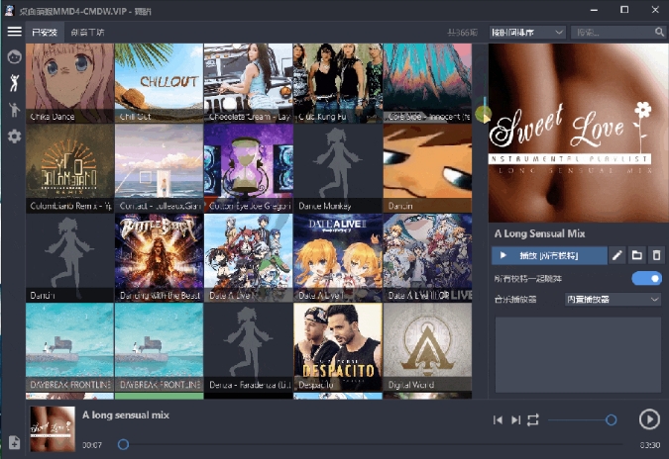Select the Despacito thumbnail
669x459 pixels.
(338, 347)
